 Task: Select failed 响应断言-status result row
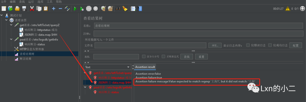point(106,92)
